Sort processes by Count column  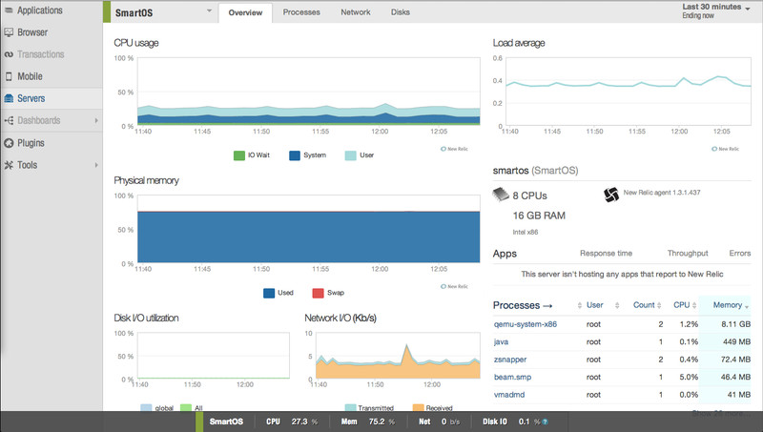click(x=644, y=305)
